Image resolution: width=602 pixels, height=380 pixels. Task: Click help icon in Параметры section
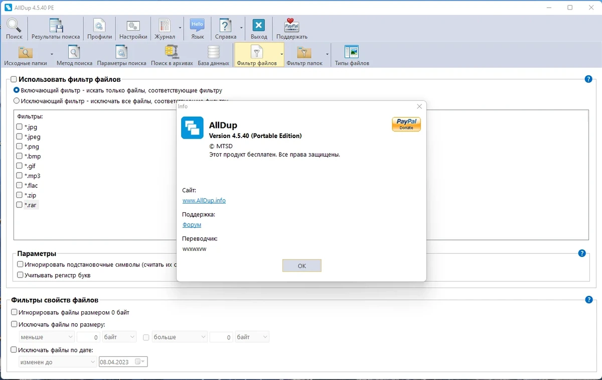(582, 253)
